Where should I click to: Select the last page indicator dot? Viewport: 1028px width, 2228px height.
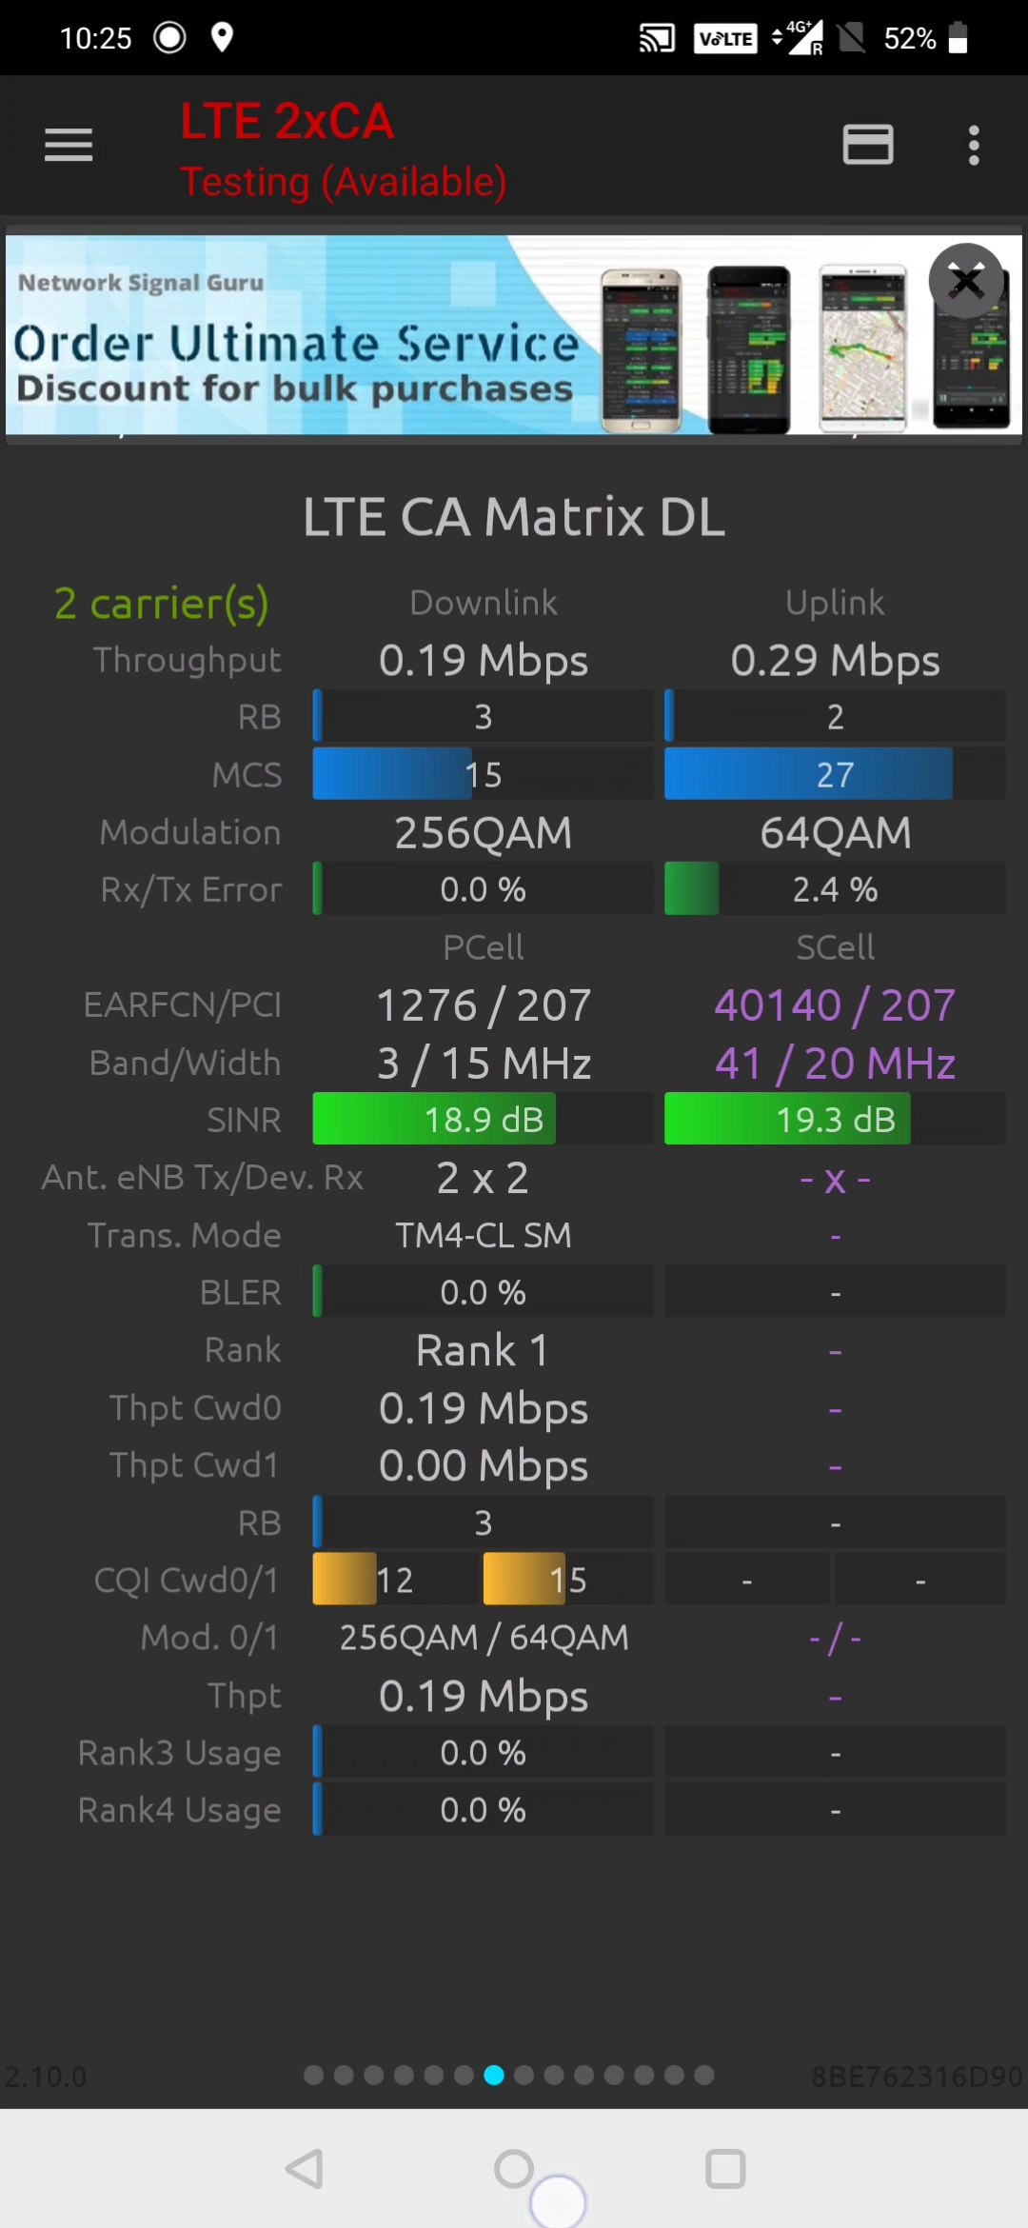coord(704,2075)
